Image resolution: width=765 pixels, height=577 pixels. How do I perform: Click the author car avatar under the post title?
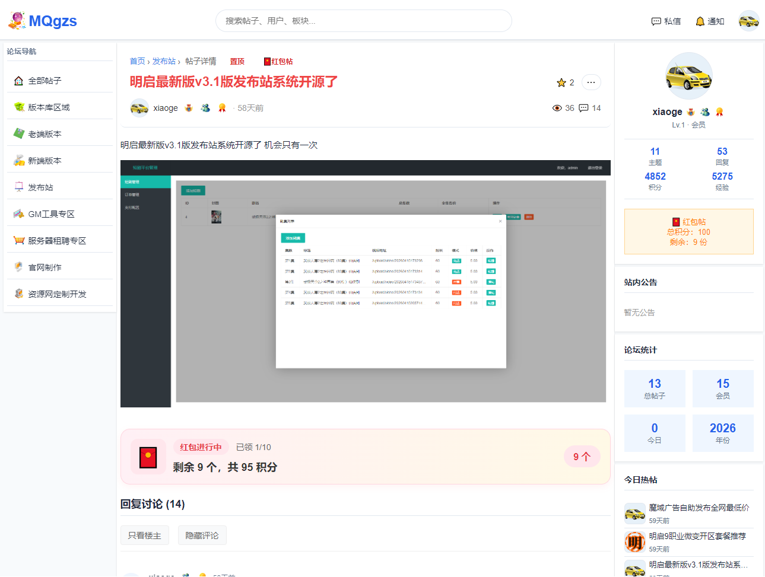(x=139, y=108)
